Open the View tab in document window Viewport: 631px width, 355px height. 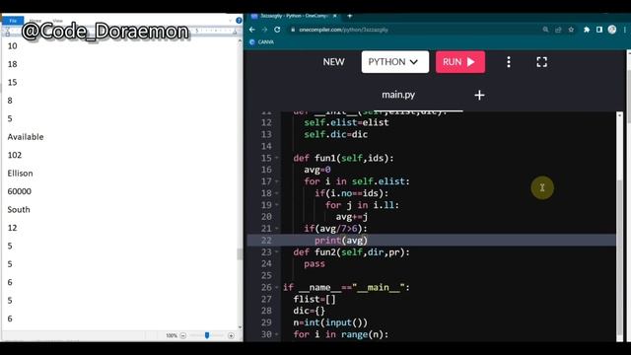(x=57, y=21)
